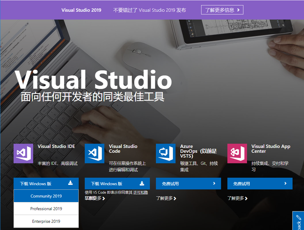Select Professional 2019 from the download menu
This screenshot has height=230, width=304.
coord(46,208)
